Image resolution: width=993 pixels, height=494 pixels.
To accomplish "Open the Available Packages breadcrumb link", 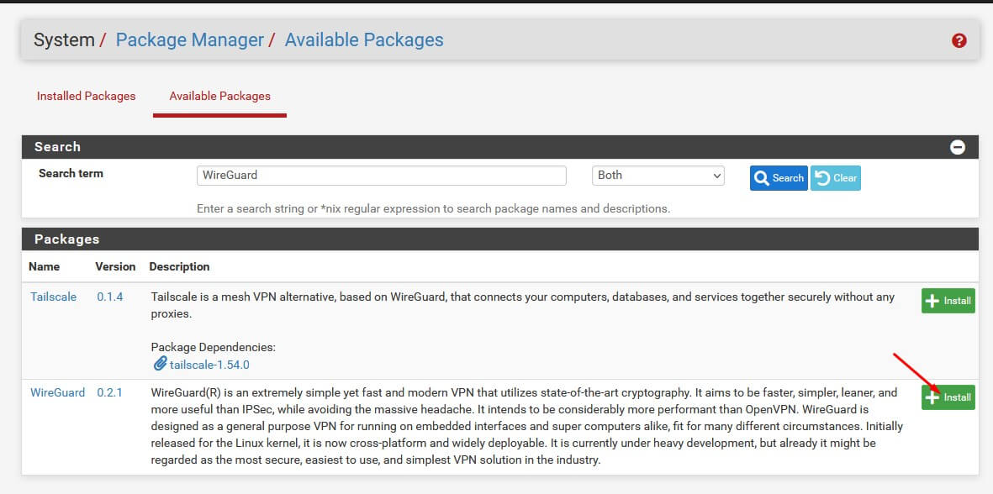I will (x=364, y=39).
